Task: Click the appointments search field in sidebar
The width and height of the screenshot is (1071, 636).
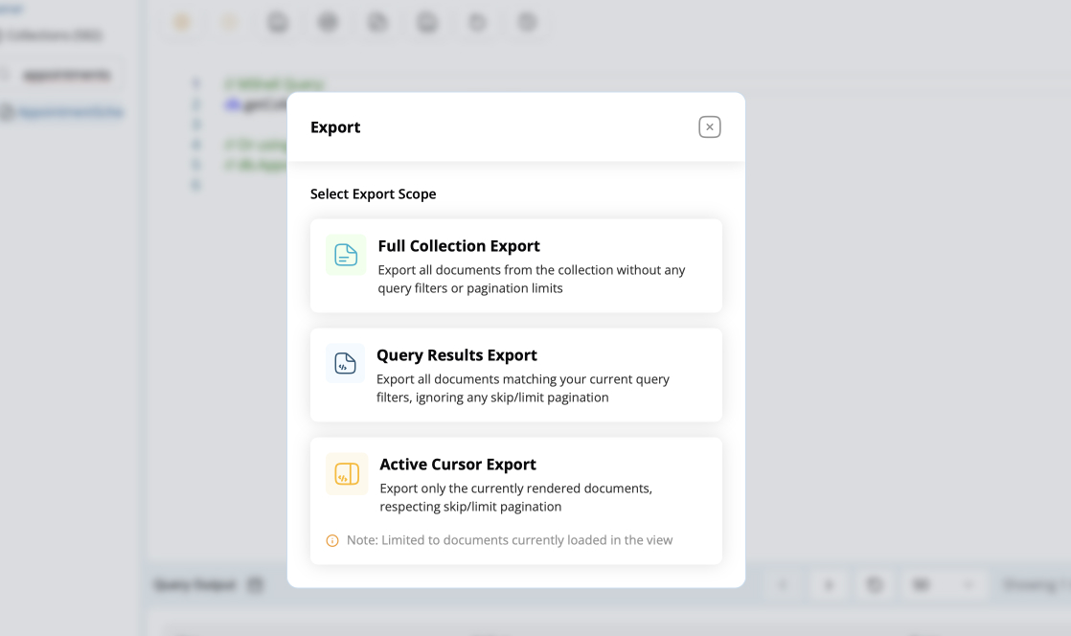Action: [x=65, y=75]
